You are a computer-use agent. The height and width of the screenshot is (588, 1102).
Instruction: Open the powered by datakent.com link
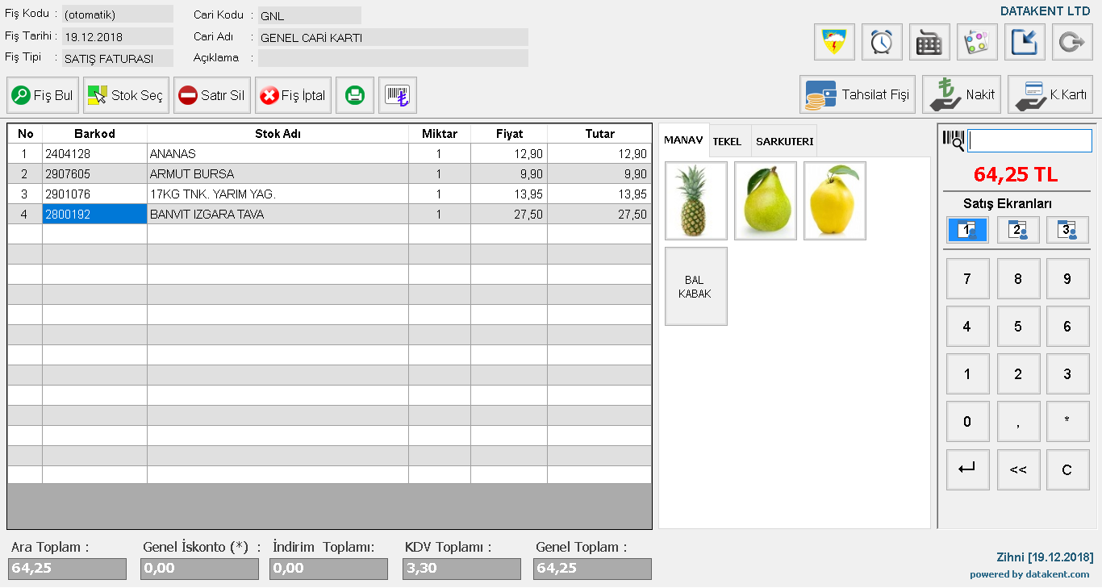[x=1029, y=574]
